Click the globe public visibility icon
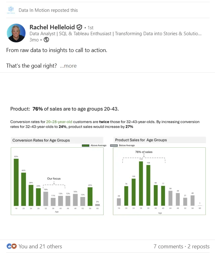Image resolution: width=215 pixels, height=253 pixels. point(46,40)
